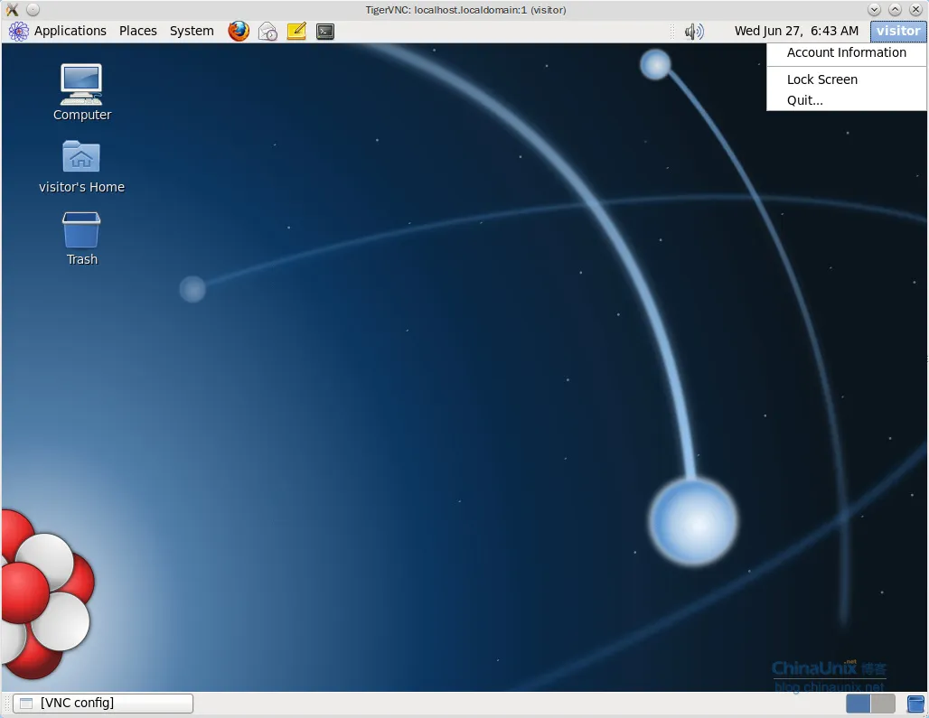Switch to the second workspace

coord(883,704)
